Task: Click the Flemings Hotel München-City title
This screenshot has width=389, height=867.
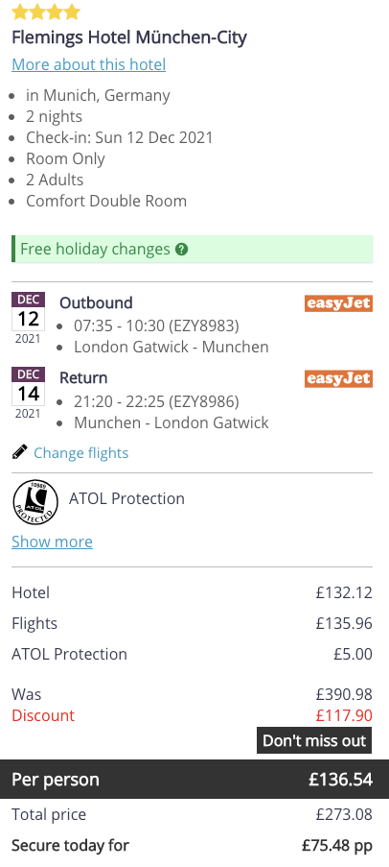Action: 129,37
